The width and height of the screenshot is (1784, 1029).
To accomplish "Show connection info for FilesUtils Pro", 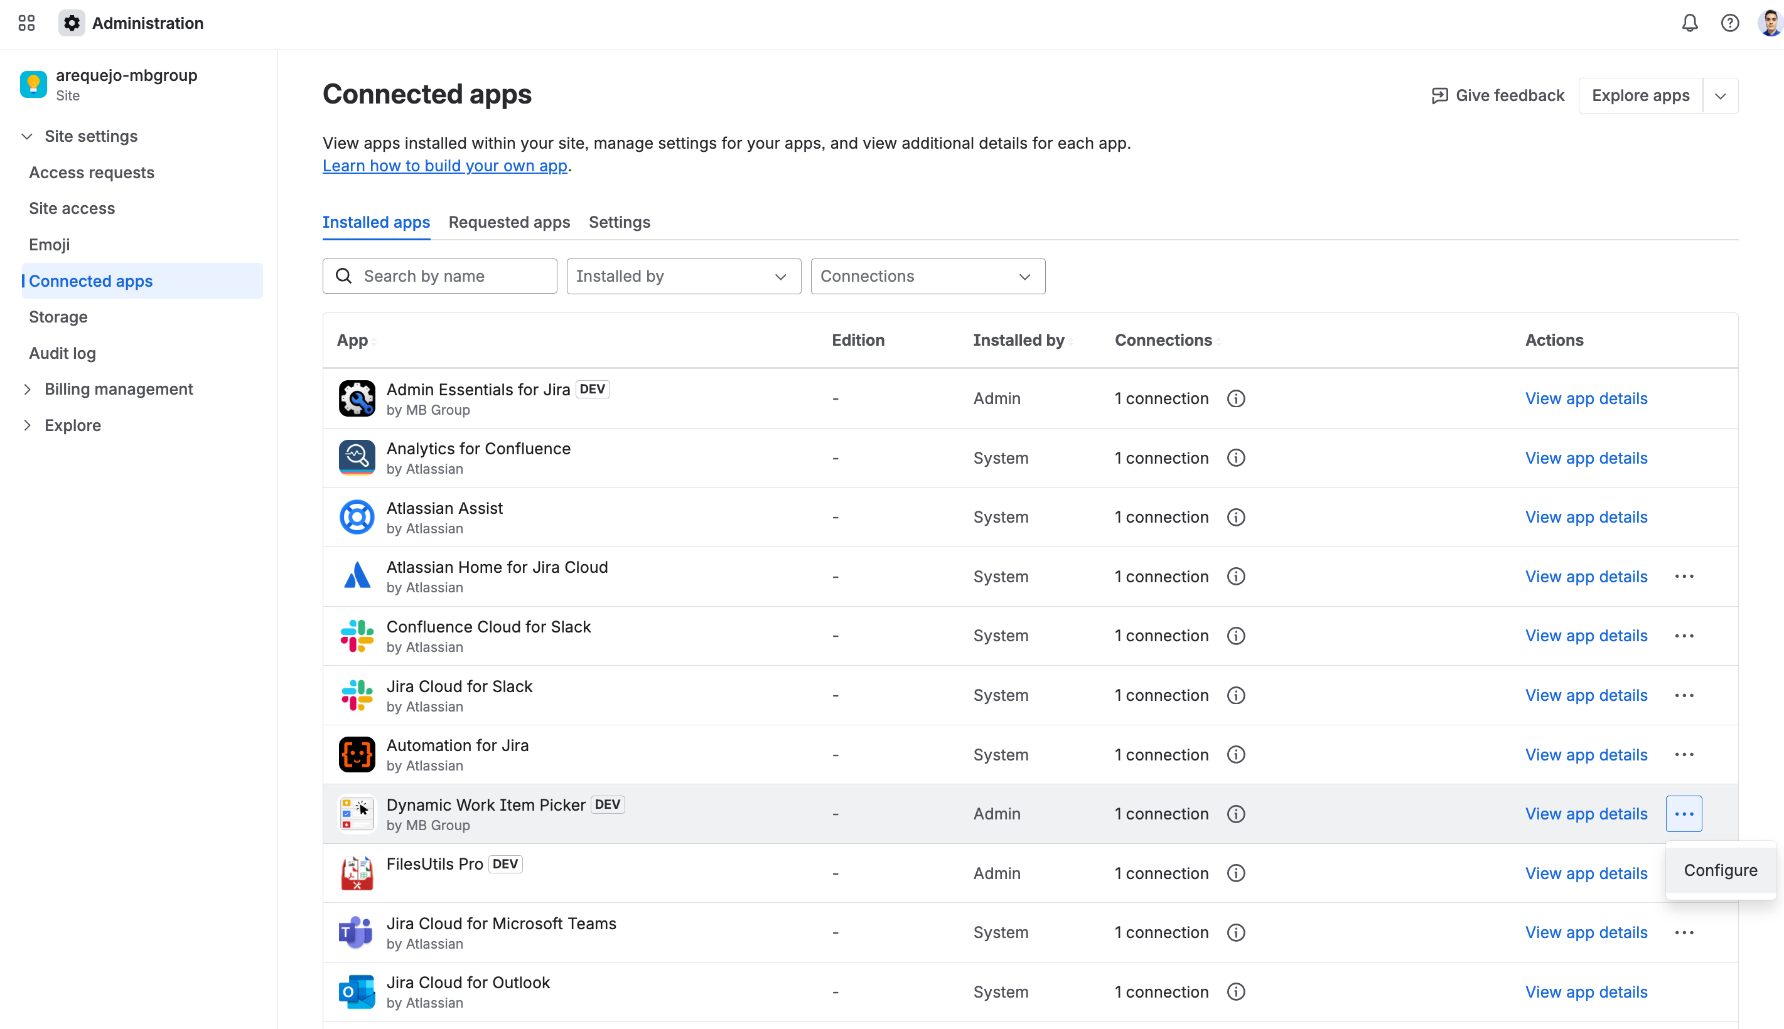I will coord(1235,873).
